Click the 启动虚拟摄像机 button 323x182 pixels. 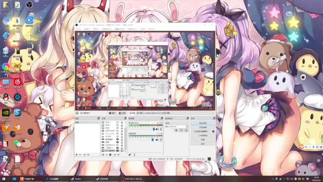[201, 131]
